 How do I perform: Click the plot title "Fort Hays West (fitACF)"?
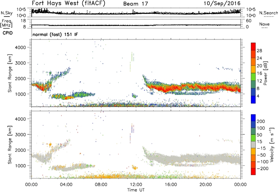pos(68,3)
